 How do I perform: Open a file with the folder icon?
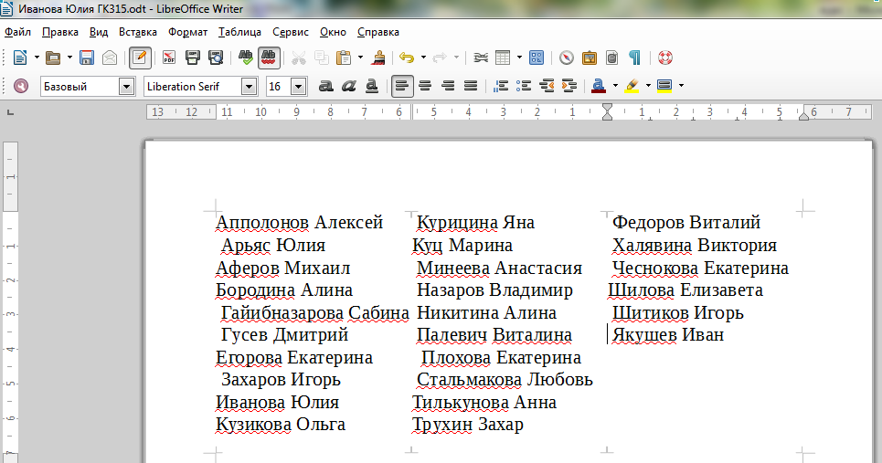tap(53, 58)
